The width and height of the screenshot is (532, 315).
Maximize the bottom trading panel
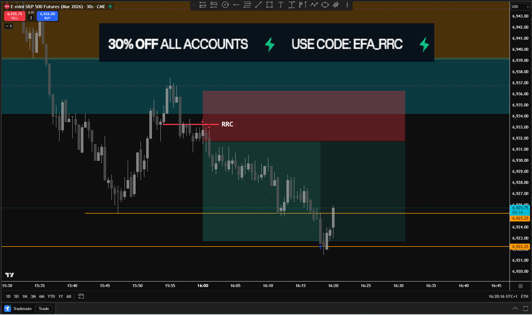(524, 308)
